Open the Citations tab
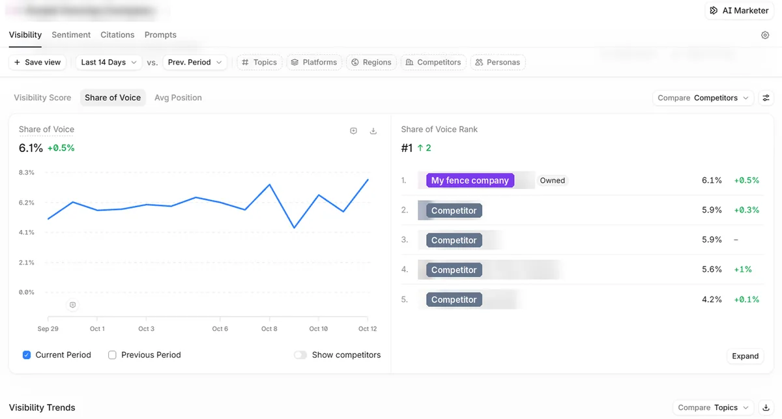 point(117,35)
